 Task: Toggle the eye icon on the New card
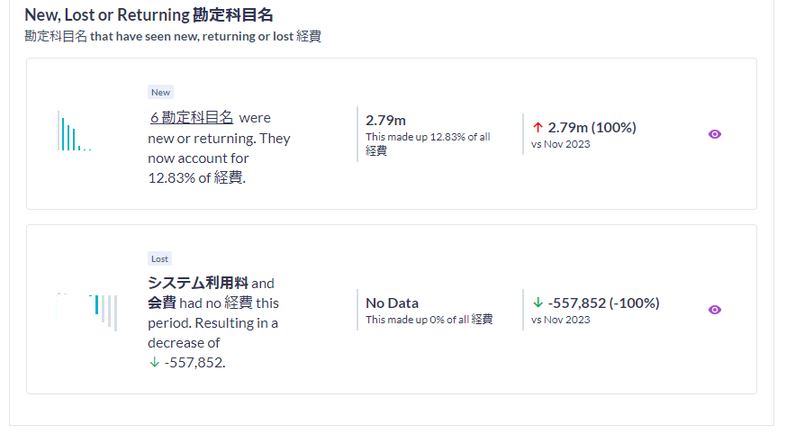point(714,134)
